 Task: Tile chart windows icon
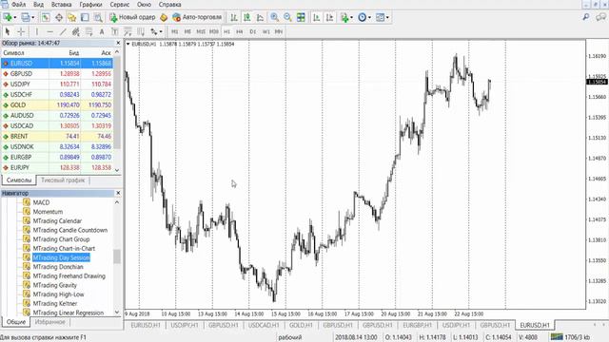click(x=301, y=17)
